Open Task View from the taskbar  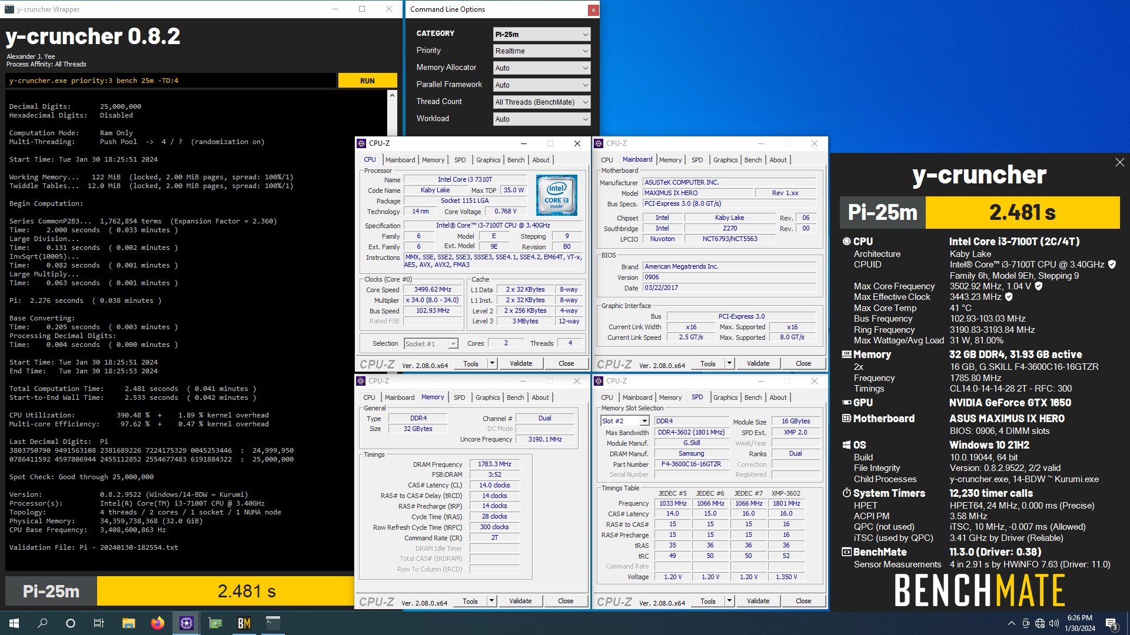pos(99,623)
